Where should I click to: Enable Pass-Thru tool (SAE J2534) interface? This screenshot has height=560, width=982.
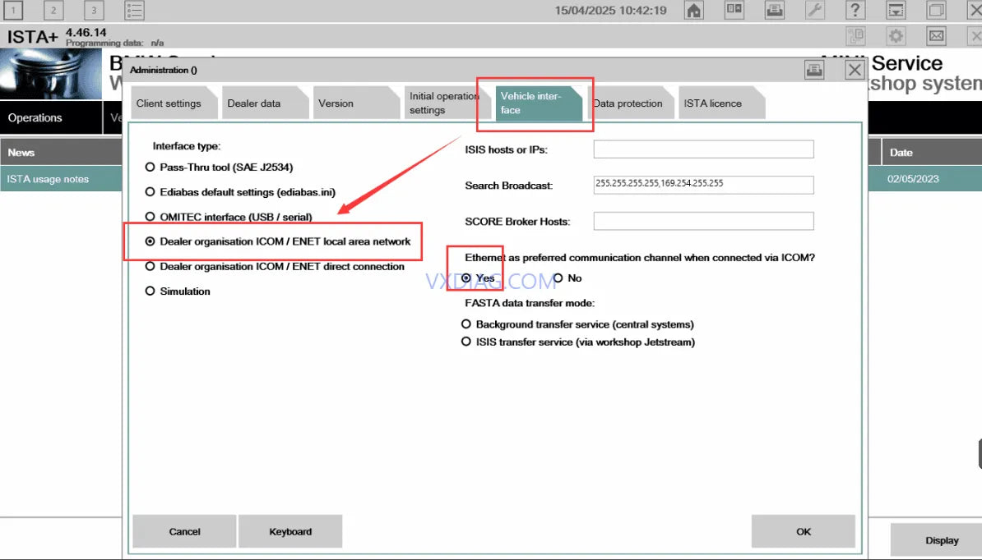[150, 167]
